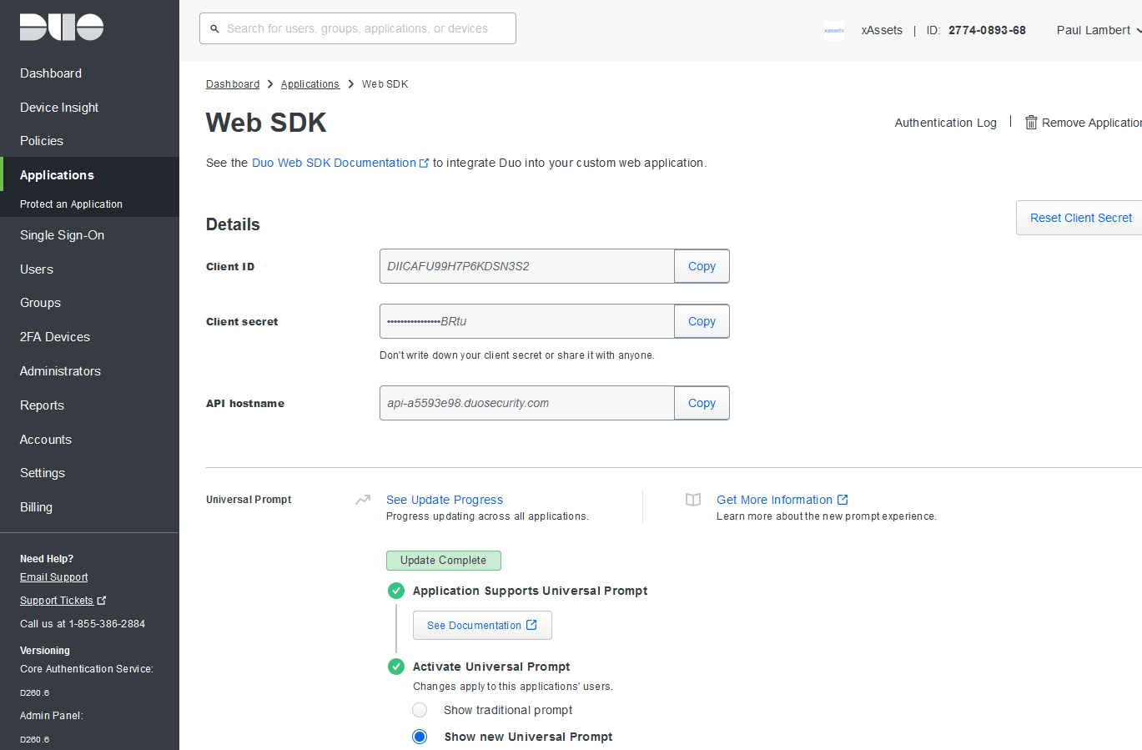Navigate to Single Sign-On in the sidebar
The width and height of the screenshot is (1142, 750).
tap(62, 234)
